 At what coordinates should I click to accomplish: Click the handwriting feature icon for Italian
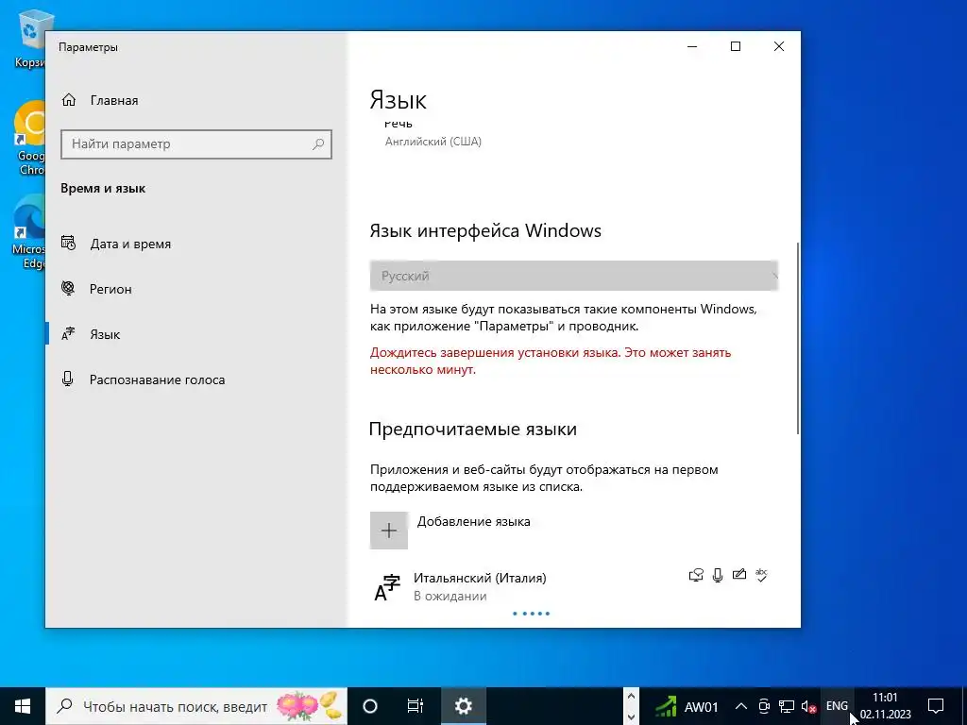739,575
